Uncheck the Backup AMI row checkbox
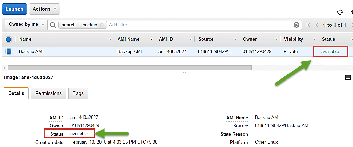The width and height of the screenshot is (353, 147). [9, 52]
